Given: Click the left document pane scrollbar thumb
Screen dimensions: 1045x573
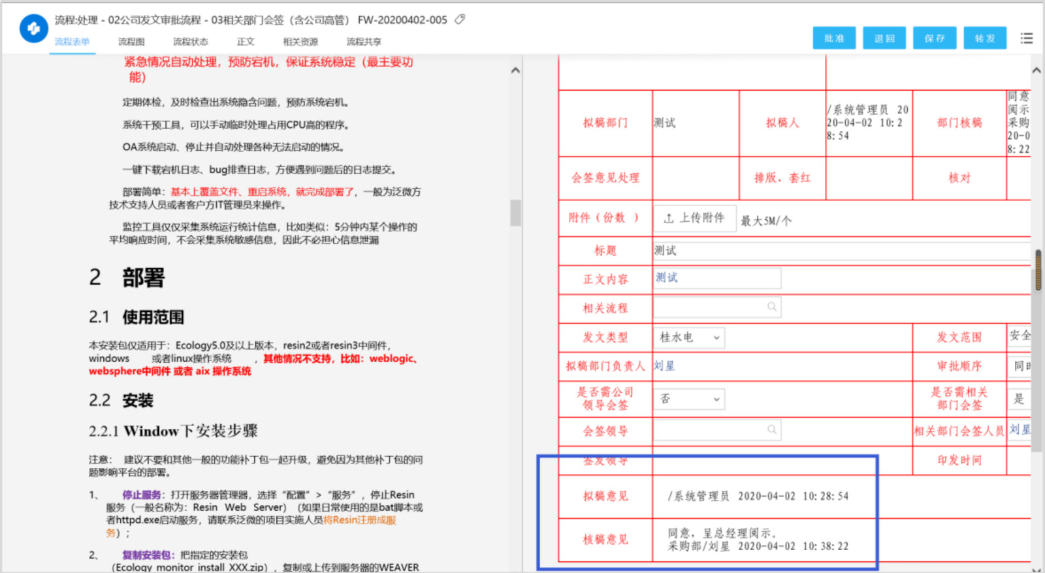Looking at the screenshot, I should pos(515,213).
